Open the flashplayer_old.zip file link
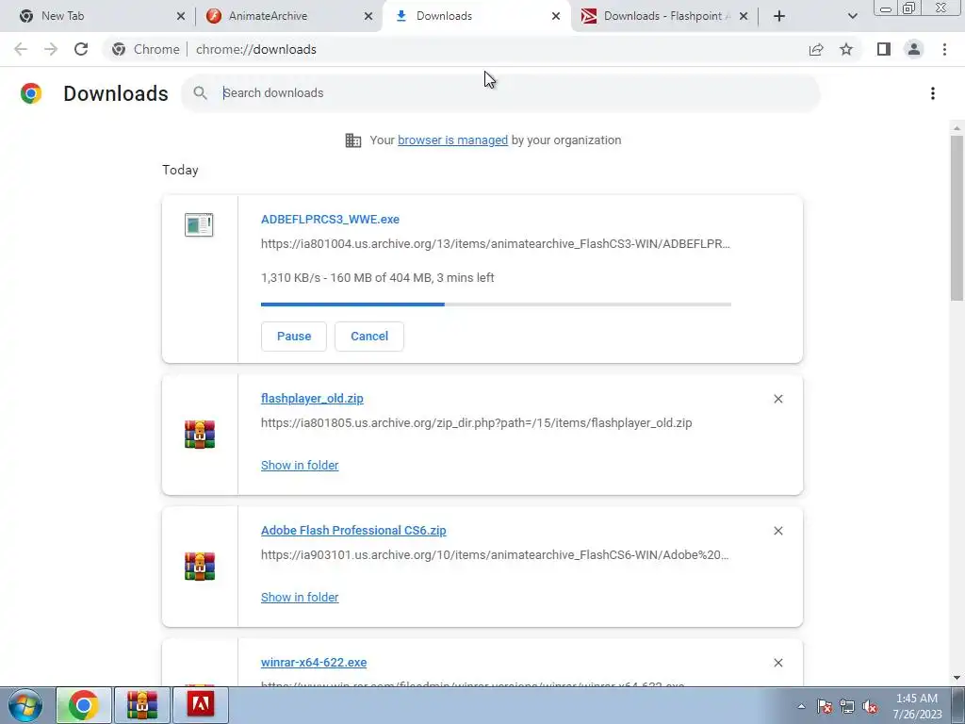965x724 pixels. (312, 399)
